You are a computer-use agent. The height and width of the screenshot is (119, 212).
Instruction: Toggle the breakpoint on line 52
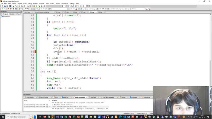[35, 52]
